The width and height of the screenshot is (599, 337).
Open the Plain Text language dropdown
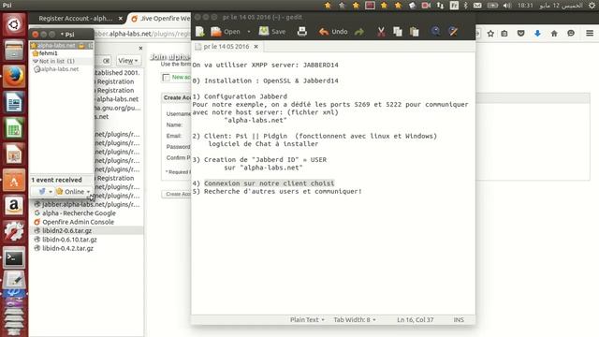point(307,319)
